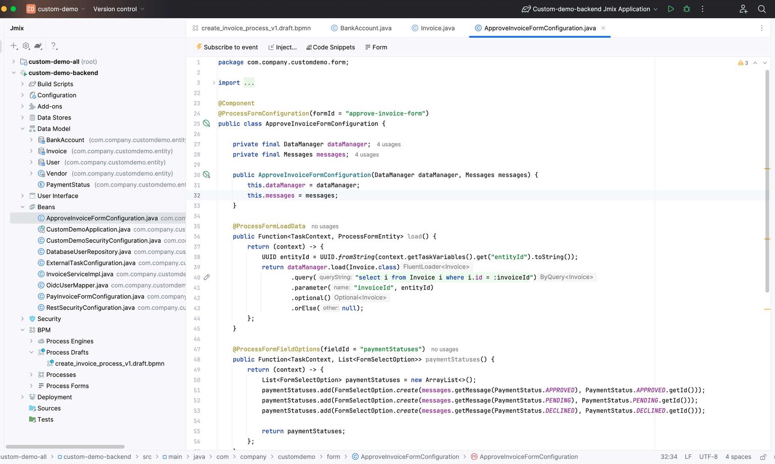775x464 pixels.
Task: Open InvoiceServiceImpl.java in Beans
Action: [x=79, y=274]
